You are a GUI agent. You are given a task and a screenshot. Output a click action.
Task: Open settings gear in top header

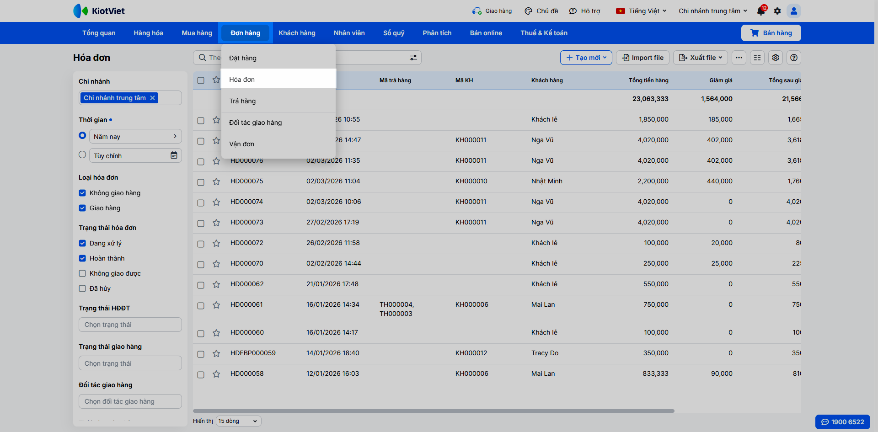click(x=777, y=11)
